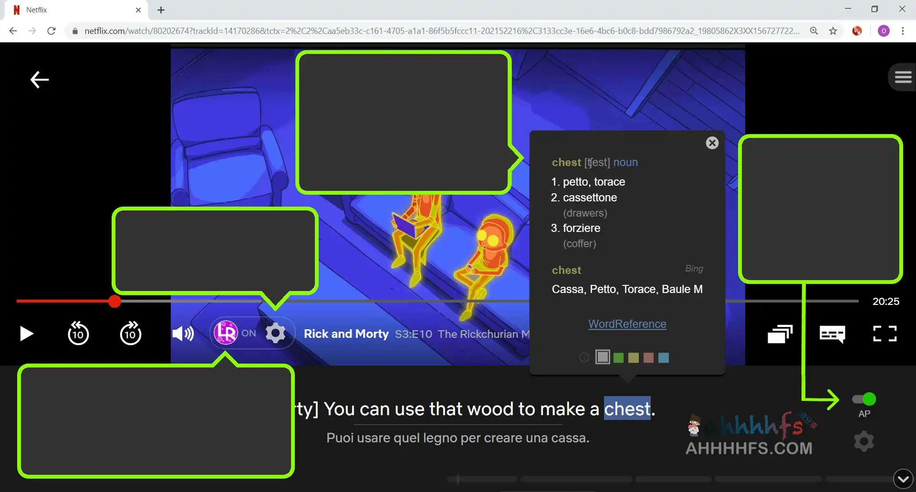Mute the volume speaker icon
This screenshot has height=492, width=916.
(183, 334)
